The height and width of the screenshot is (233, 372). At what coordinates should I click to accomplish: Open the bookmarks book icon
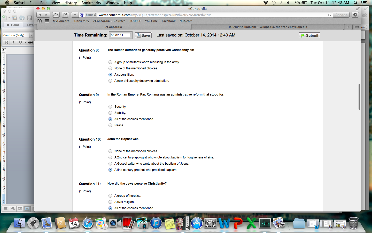[x=39, y=21]
